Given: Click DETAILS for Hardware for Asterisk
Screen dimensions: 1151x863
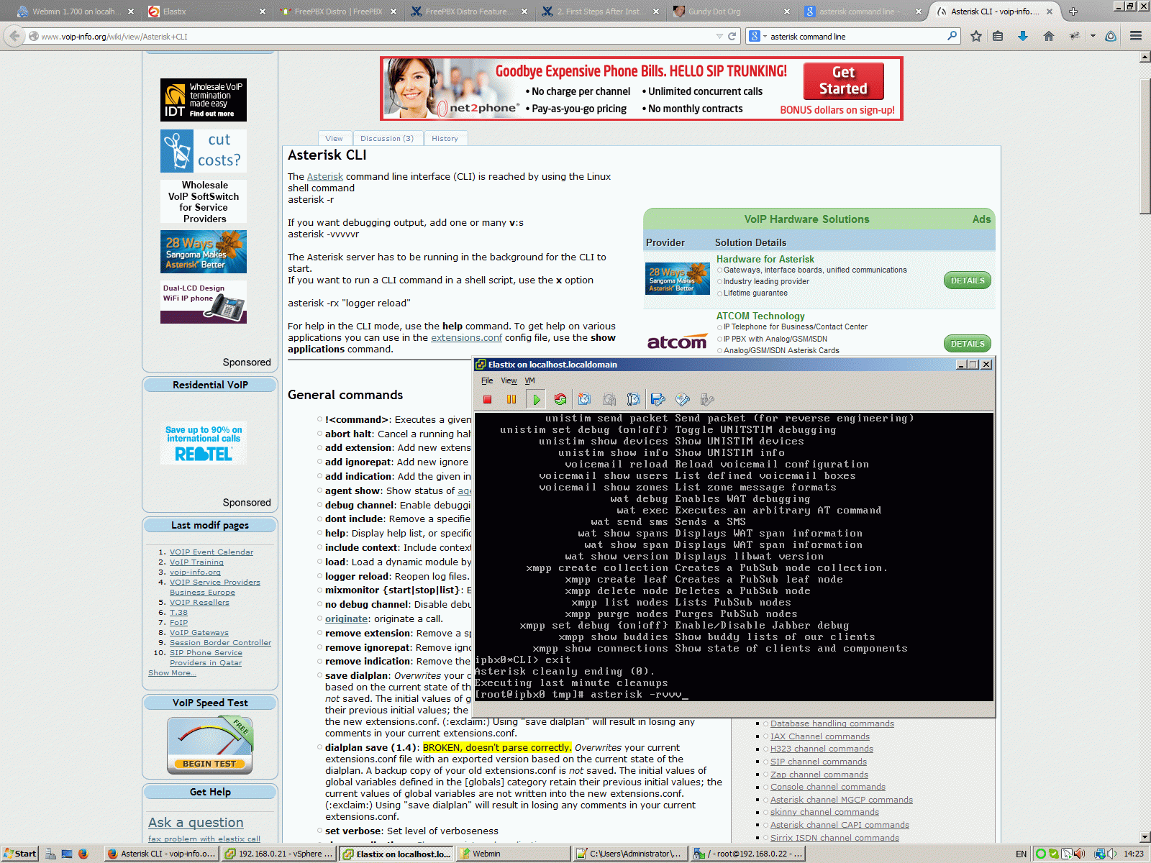Looking at the screenshot, I should [x=967, y=280].
